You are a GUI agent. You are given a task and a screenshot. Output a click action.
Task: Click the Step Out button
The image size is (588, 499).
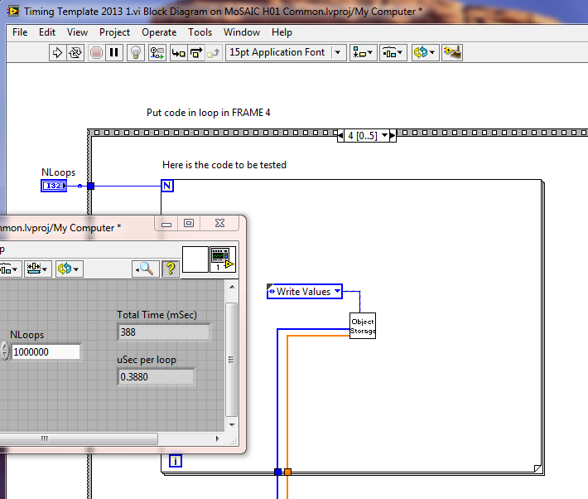pyautogui.click(x=214, y=52)
